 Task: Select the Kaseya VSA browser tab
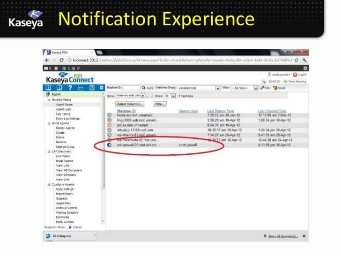pos(70,53)
